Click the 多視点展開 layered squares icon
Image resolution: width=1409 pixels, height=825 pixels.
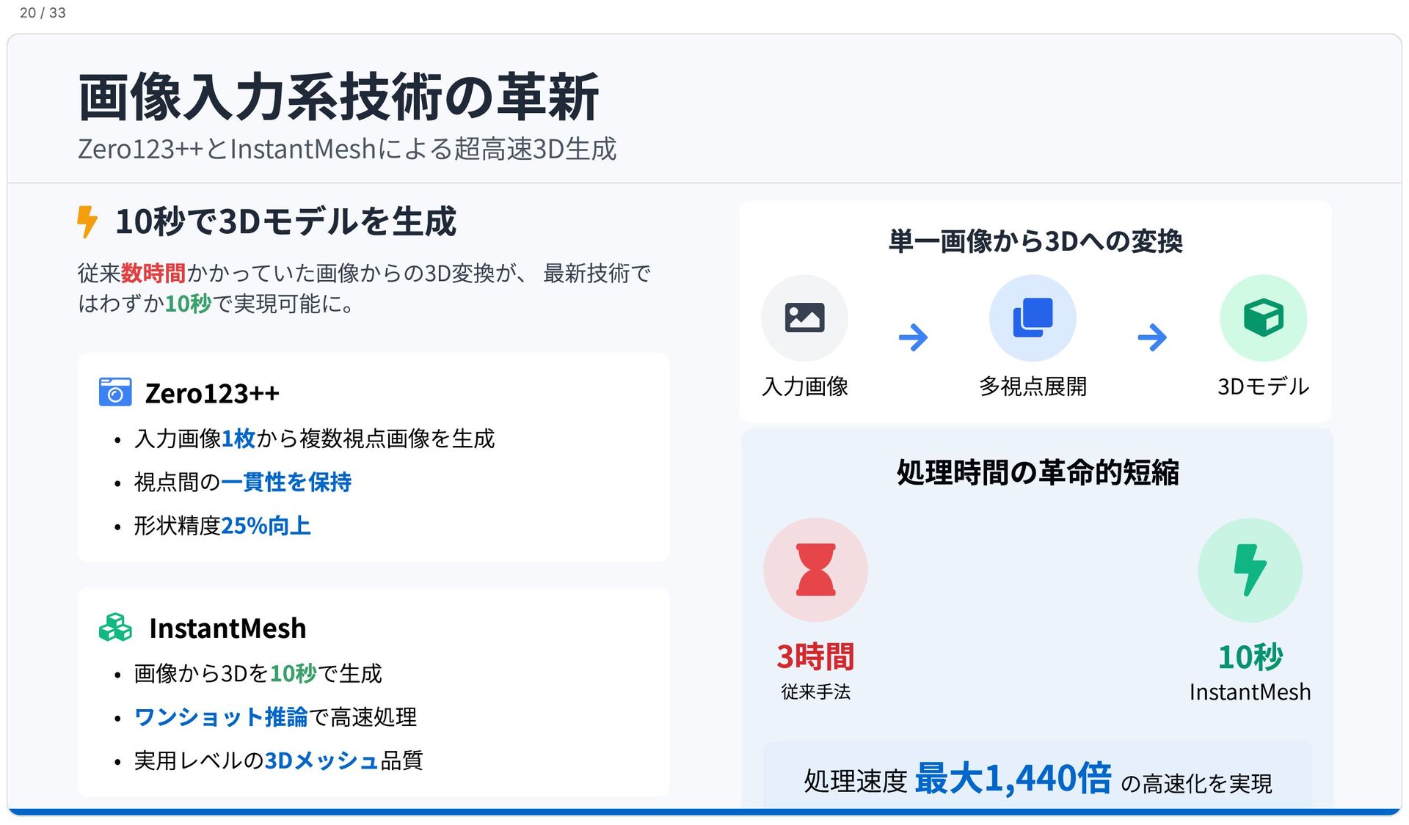pos(1033,318)
